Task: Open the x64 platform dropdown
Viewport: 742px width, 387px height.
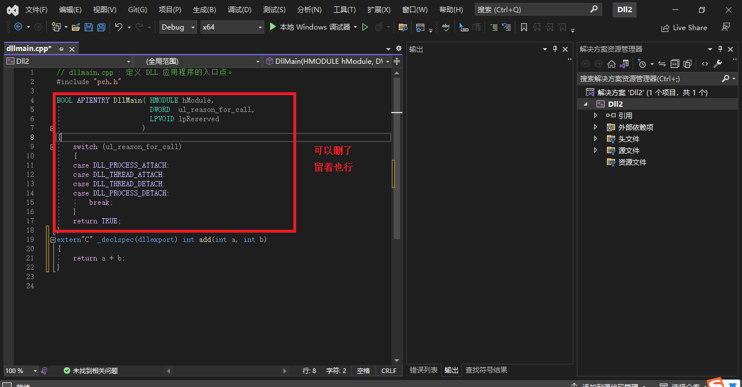Action: pyautogui.click(x=232, y=27)
